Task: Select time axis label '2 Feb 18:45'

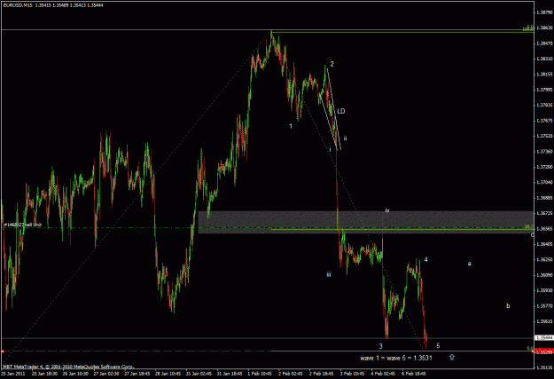Action: point(321,374)
